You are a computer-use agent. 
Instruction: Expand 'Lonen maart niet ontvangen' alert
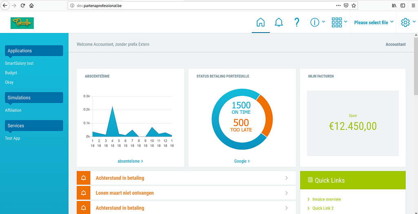(186, 193)
